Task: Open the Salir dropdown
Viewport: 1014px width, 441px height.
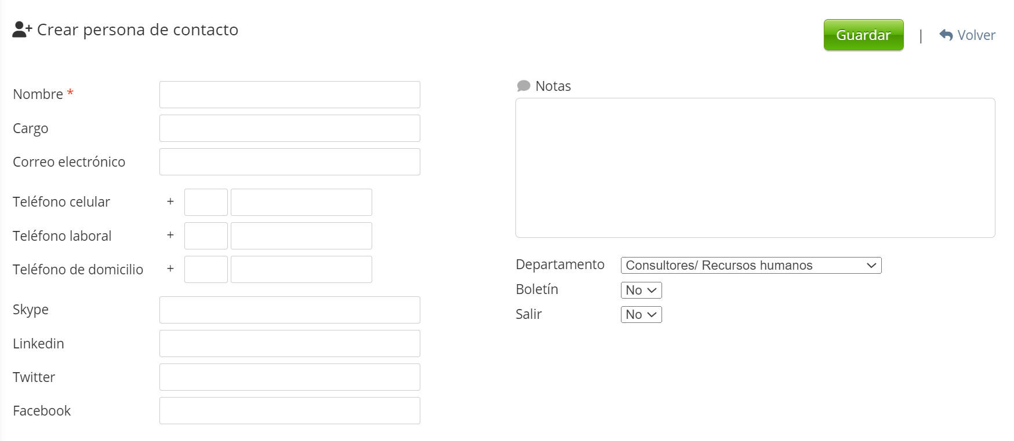Action: click(641, 315)
